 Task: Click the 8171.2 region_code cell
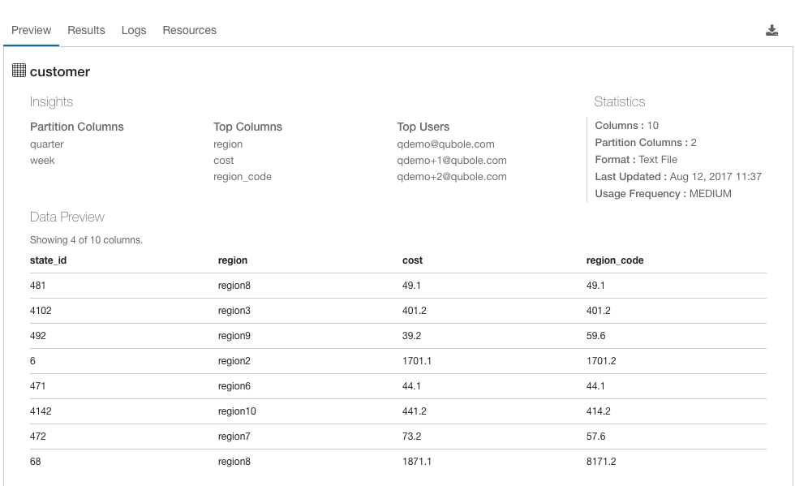601,462
